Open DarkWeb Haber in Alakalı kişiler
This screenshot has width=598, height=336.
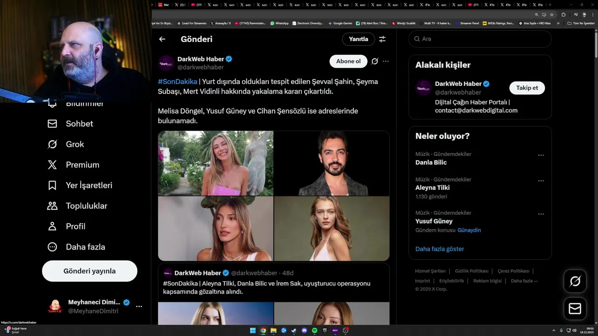point(480,97)
